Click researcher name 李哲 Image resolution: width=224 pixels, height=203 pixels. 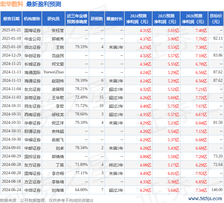click(x=60, y=106)
